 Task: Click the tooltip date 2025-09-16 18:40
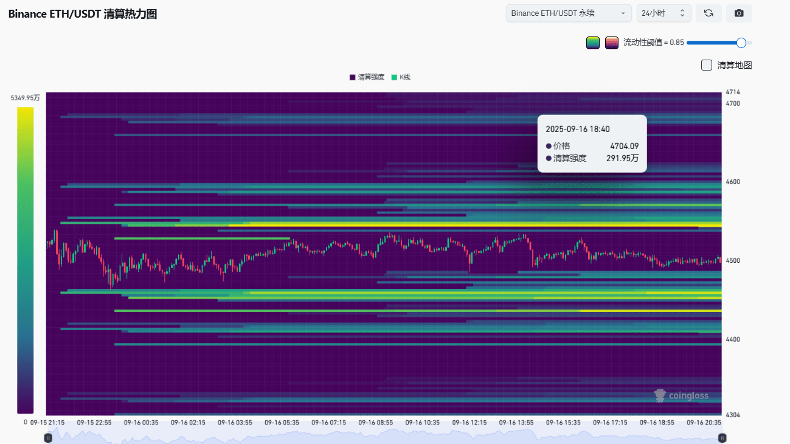coord(578,129)
